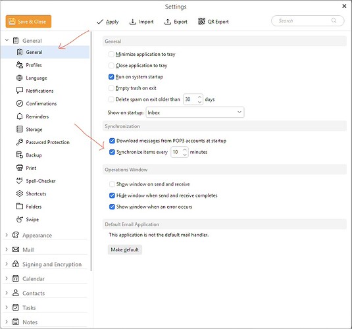The width and height of the screenshot is (352, 329).
Task: Select the Spell-Checker icon in sidebar
Action: [20, 181]
